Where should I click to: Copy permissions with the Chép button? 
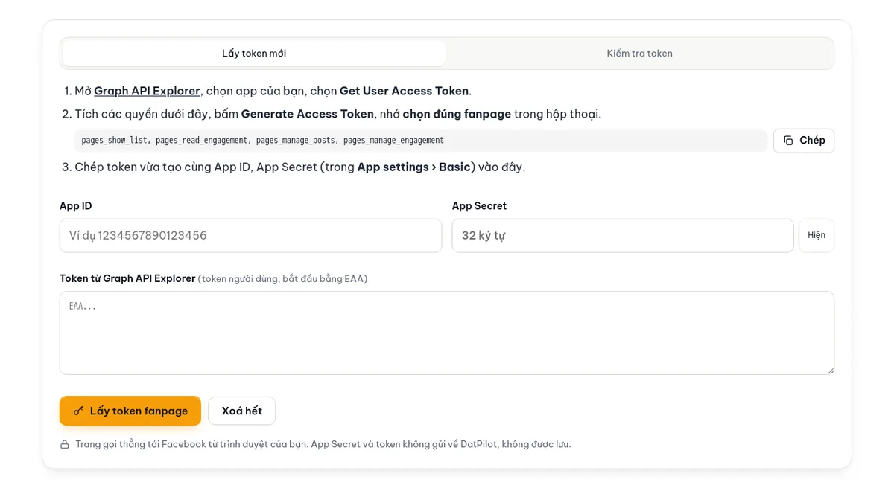(x=804, y=141)
